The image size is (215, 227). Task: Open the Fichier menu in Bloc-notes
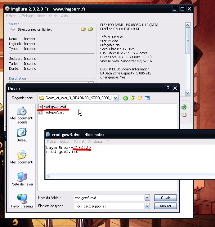pyautogui.click(x=52, y=141)
